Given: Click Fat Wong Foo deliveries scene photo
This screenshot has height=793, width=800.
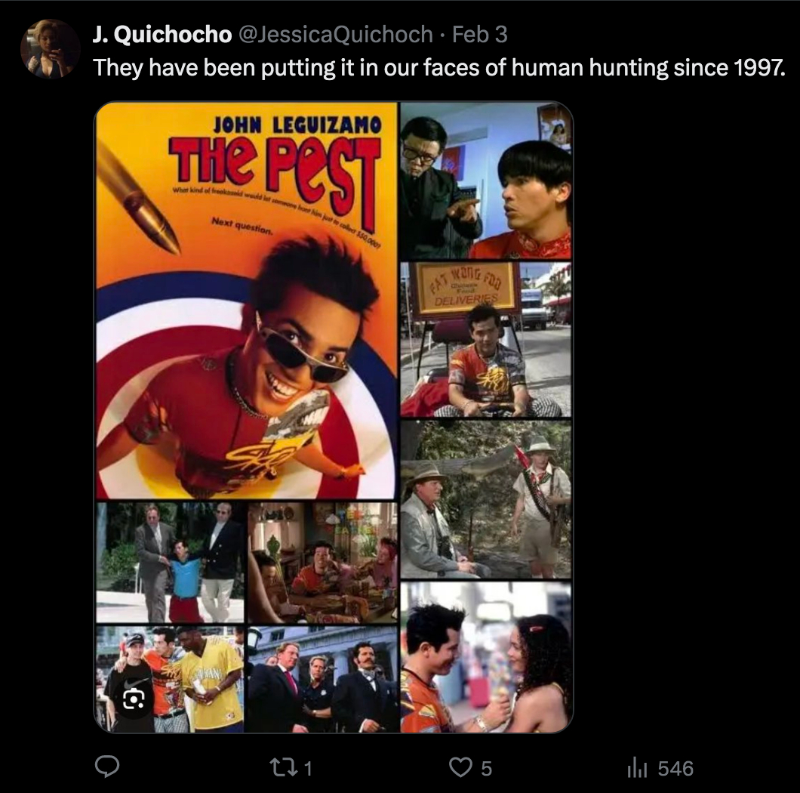Looking at the screenshot, I should point(486,340).
